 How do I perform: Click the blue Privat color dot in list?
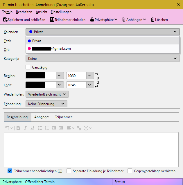[29, 41]
